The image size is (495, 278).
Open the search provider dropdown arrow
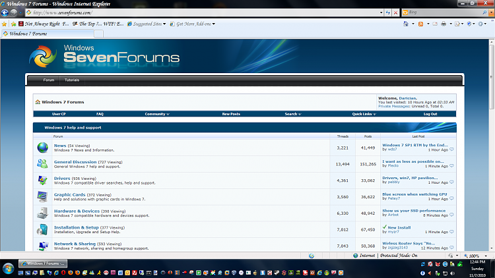pos(491,13)
